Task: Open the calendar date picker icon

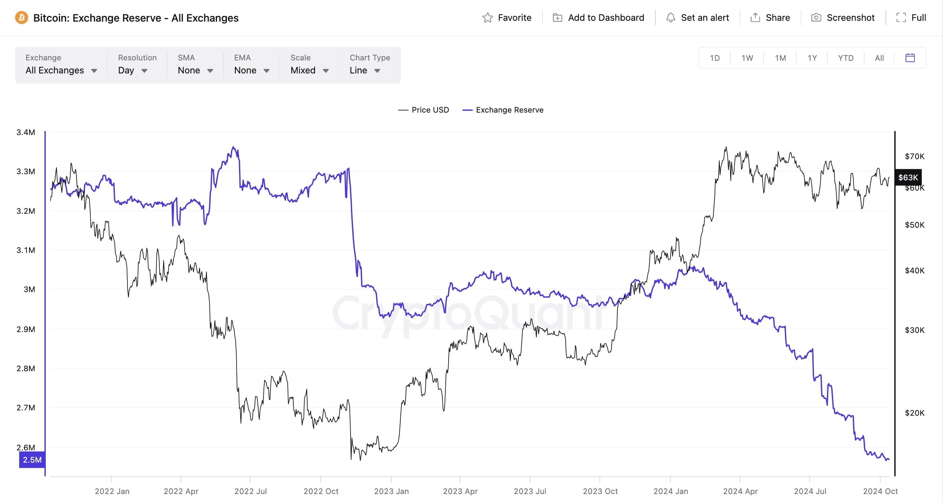Action: 910,58
